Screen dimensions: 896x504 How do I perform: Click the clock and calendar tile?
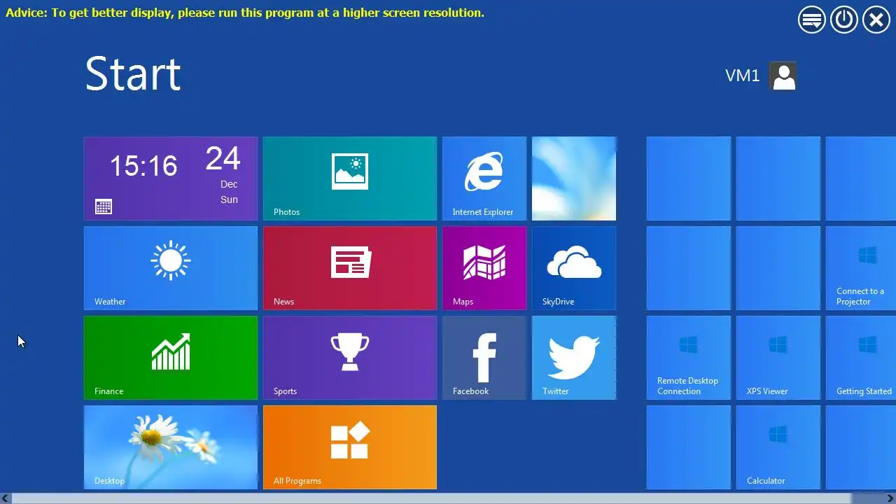pos(171,178)
